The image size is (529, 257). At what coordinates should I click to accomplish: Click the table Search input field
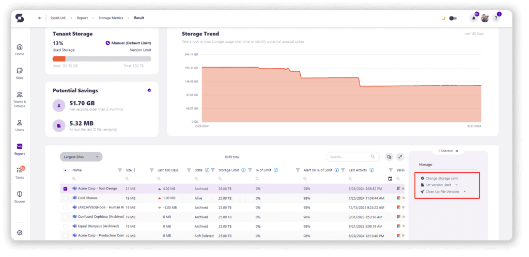point(352,156)
